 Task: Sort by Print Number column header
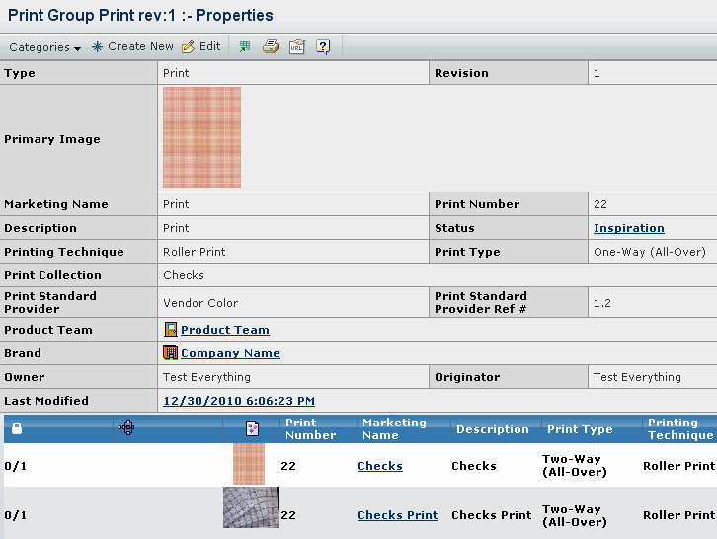click(x=310, y=428)
